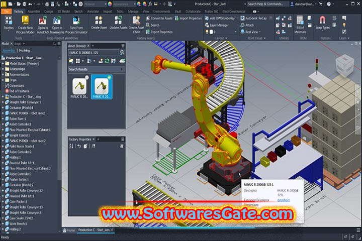This screenshot has height=241, width=362.
Task: Switch to the Manage ribbon tab
Action: [133, 12]
